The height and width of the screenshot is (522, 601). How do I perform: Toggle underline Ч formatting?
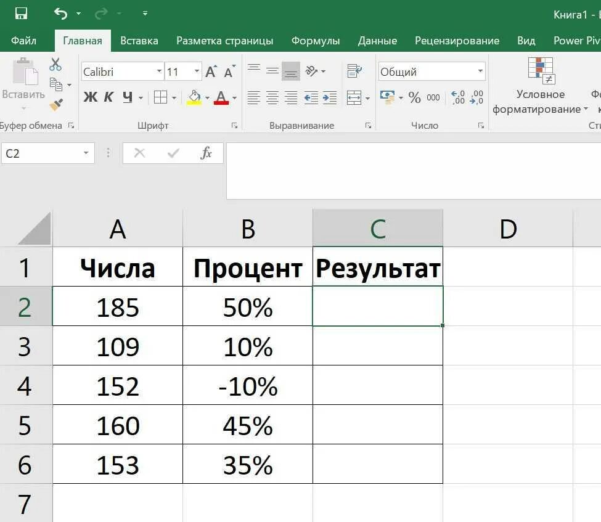click(128, 97)
